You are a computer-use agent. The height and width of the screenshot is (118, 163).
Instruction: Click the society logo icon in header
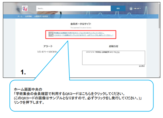click(x=25, y=9)
